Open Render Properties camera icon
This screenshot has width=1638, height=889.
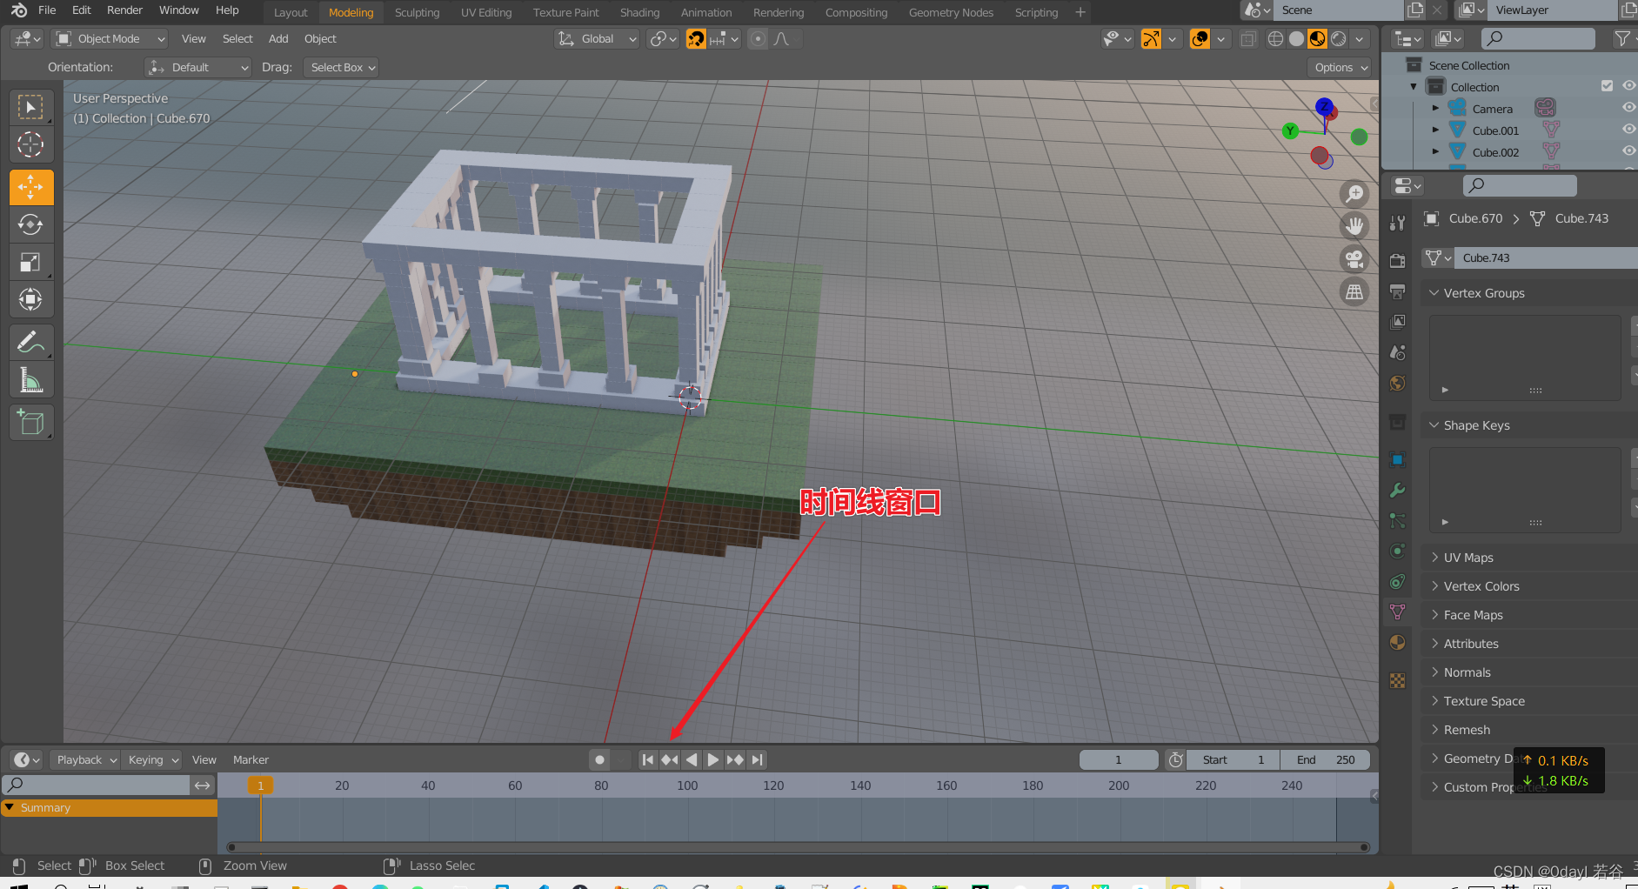click(x=1398, y=258)
